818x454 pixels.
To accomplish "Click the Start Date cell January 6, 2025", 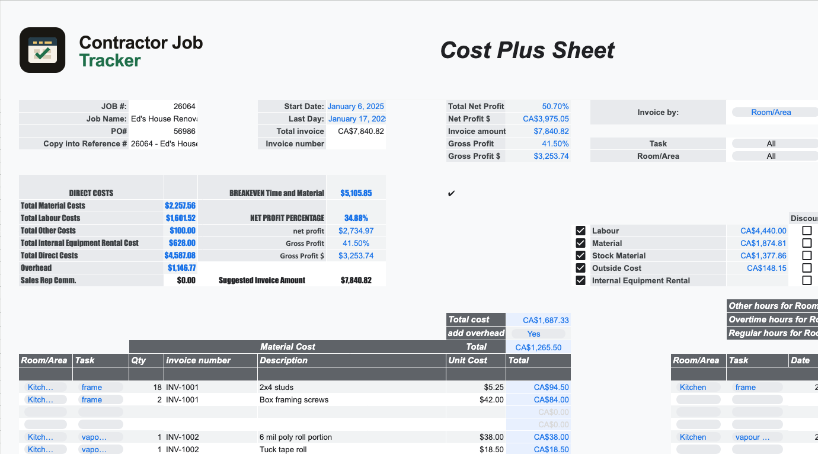I will coord(356,106).
